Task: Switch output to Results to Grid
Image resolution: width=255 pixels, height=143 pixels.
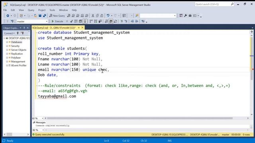Action: coord(111,21)
